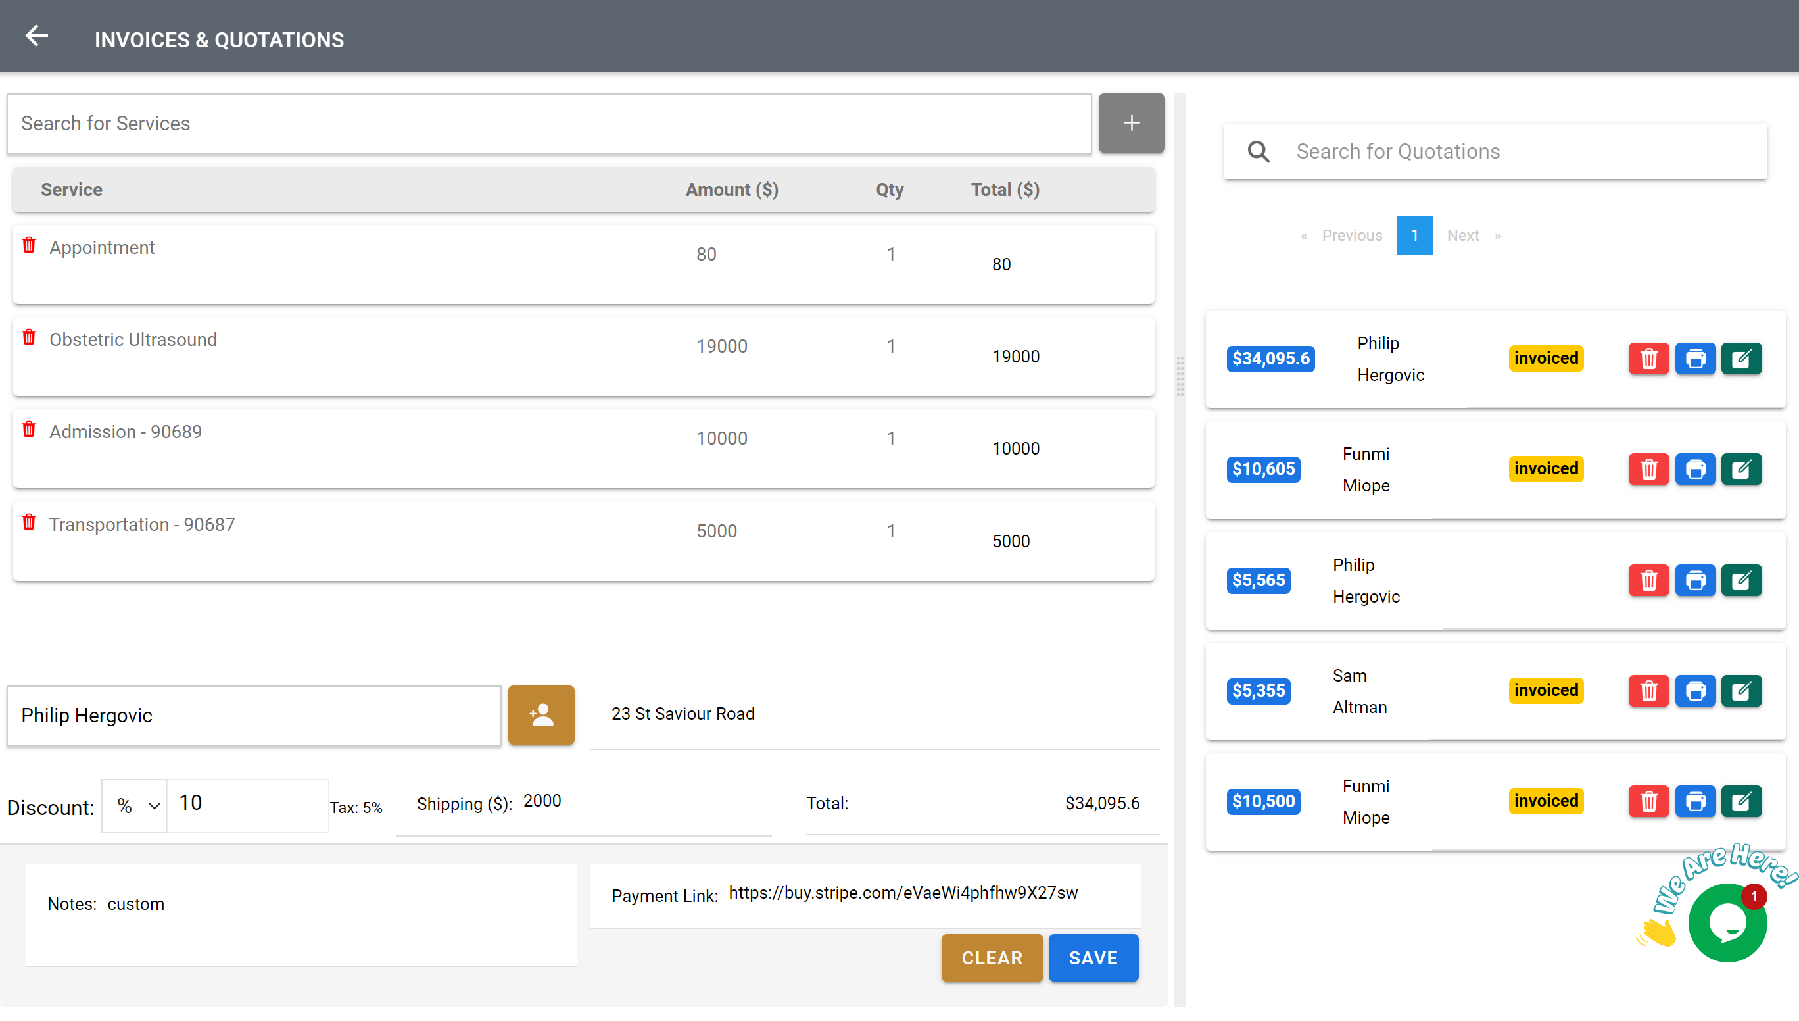Edit the $5,565 quotation
Screen dimensions: 1799x1021
coord(1742,581)
